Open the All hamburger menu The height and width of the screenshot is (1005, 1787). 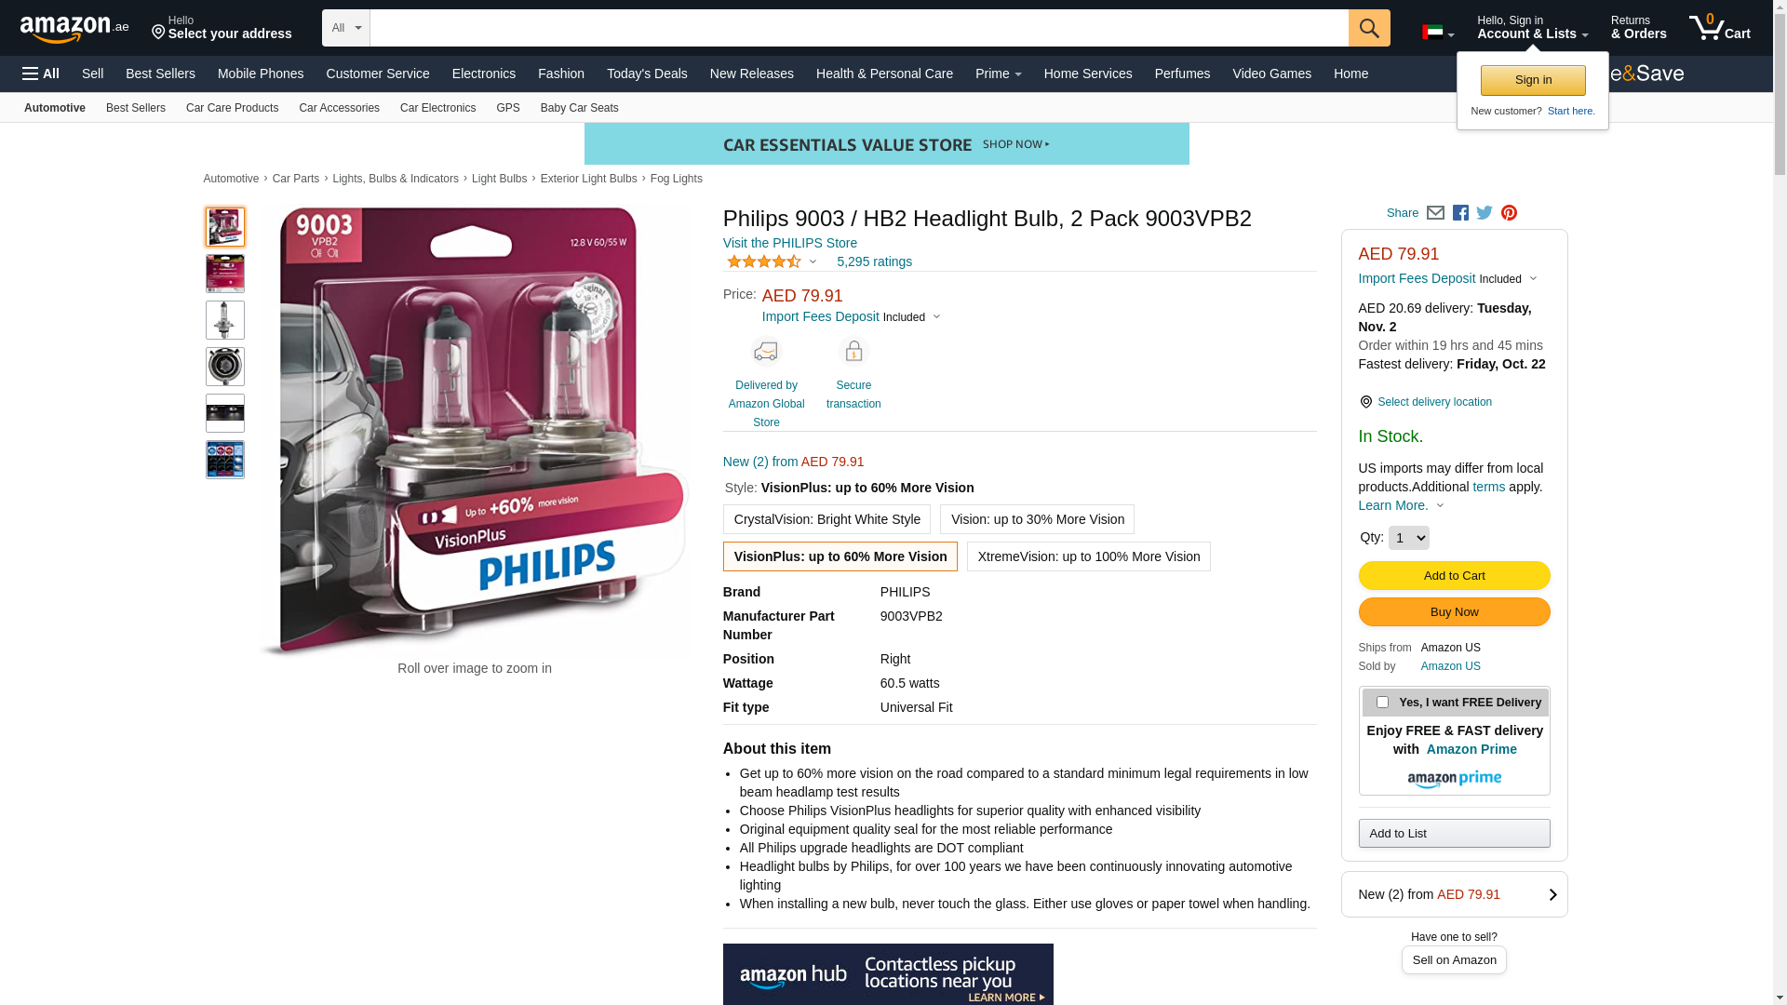click(x=41, y=74)
